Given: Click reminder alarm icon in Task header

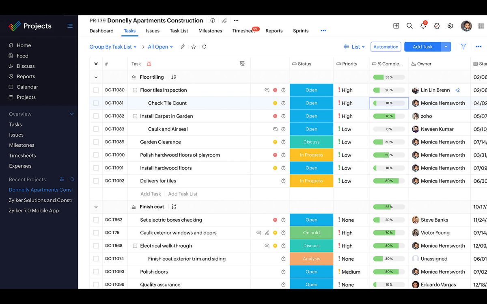Looking at the screenshot, I should coord(149,64).
